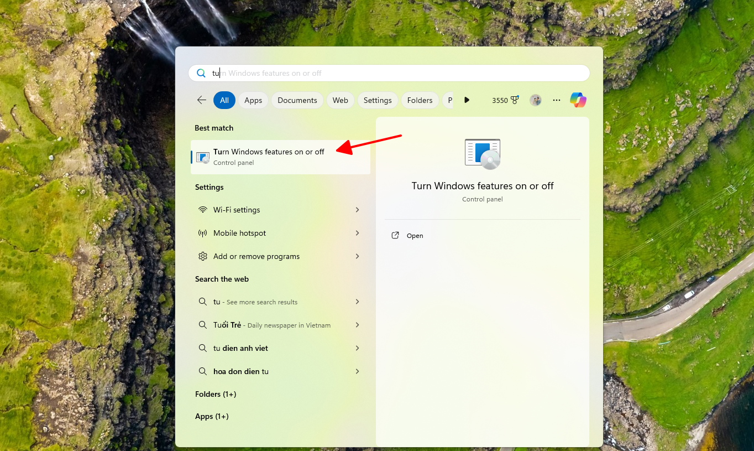Click the search magnifier icon in search box
This screenshot has width=754, height=451.
pos(201,73)
